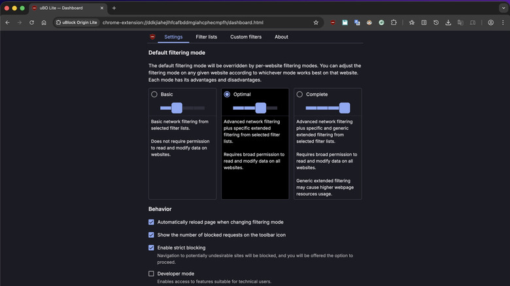
Task: Bookmark this tab with the star icon
Action: point(316,22)
